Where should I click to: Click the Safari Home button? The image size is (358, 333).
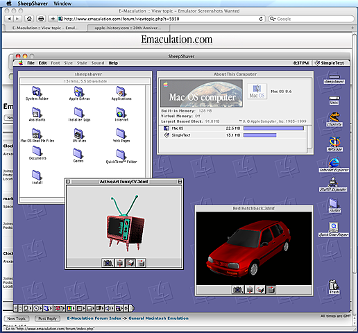[29, 19]
